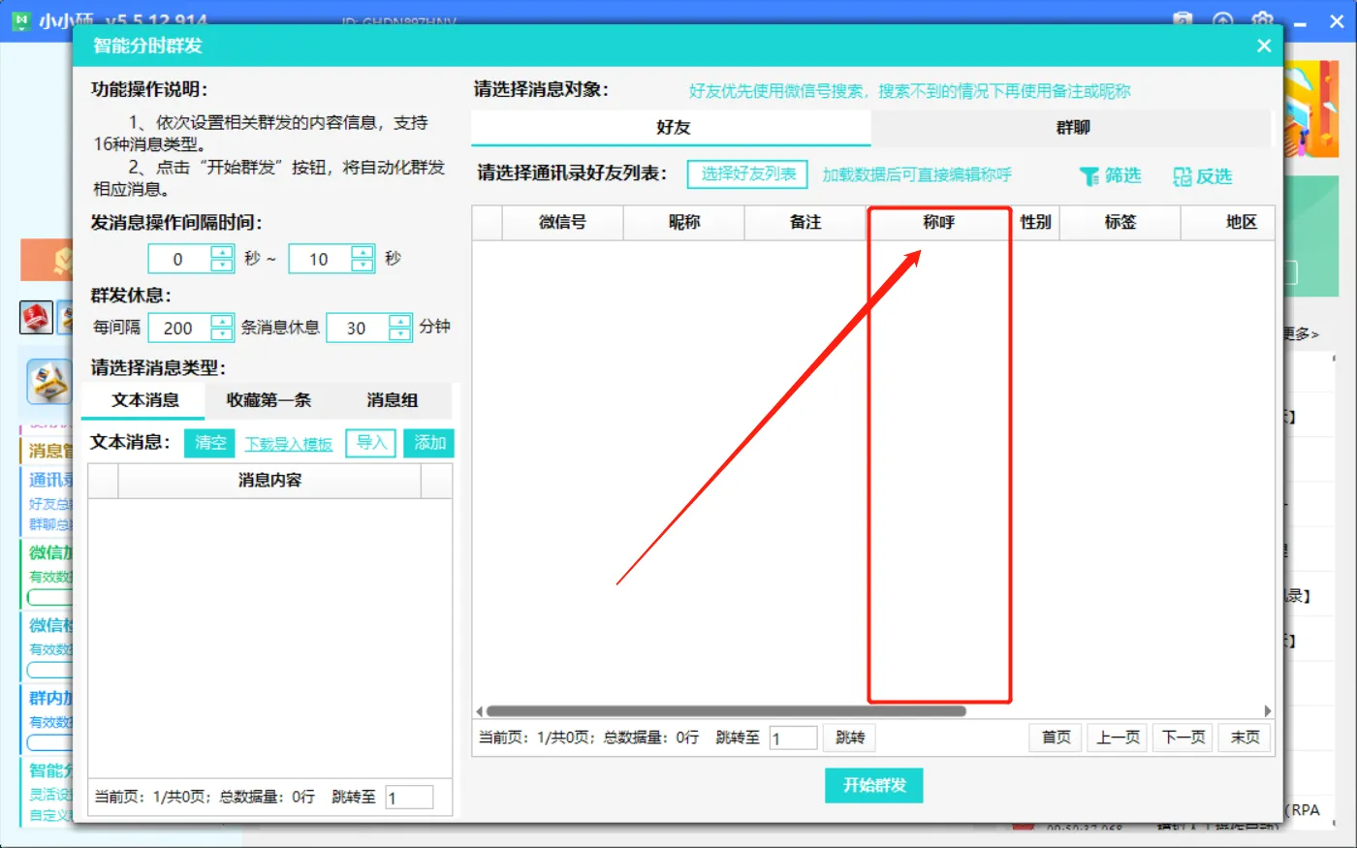This screenshot has height=848, width=1357.
Task: Click the 开始群发 button
Action: [x=873, y=785]
